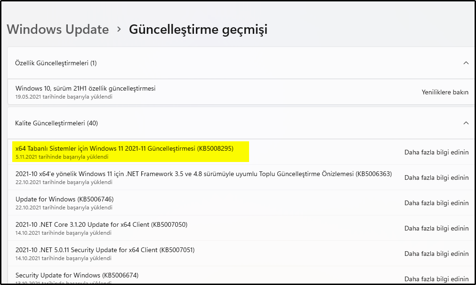Open Daha fazla bilgi edinin for KB5008295

point(436,152)
